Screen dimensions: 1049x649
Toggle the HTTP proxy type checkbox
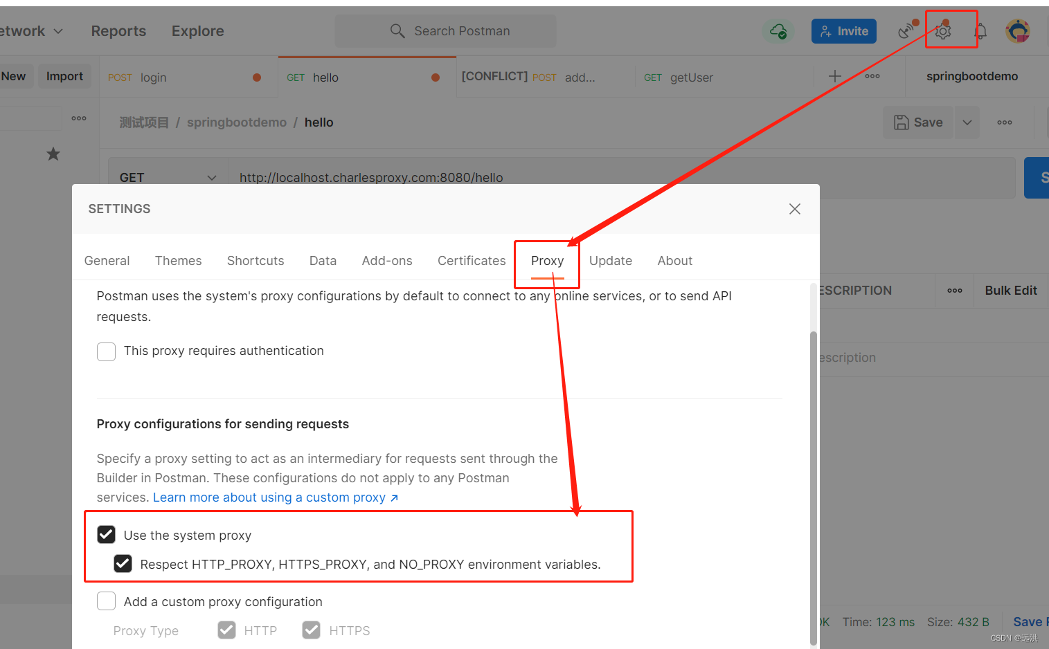pos(226,630)
